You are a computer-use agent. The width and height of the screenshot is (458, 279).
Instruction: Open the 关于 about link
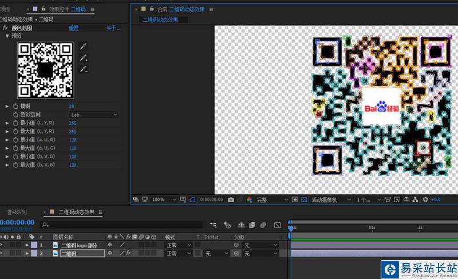(x=113, y=28)
